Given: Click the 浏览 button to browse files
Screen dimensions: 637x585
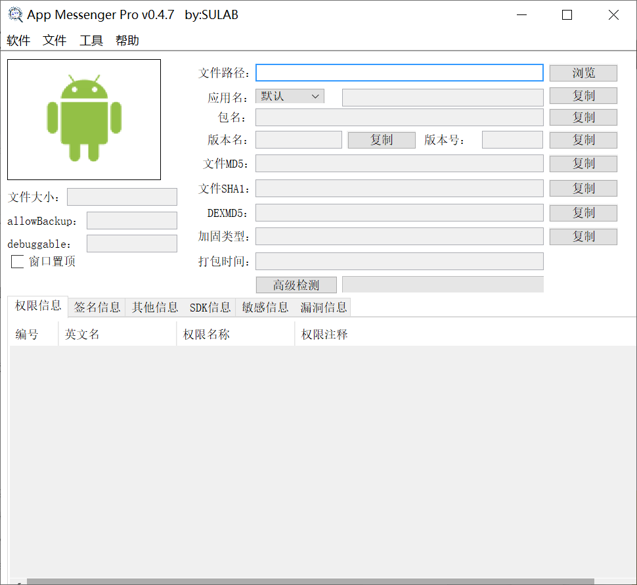Looking at the screenshot, I should coord(582,72).
